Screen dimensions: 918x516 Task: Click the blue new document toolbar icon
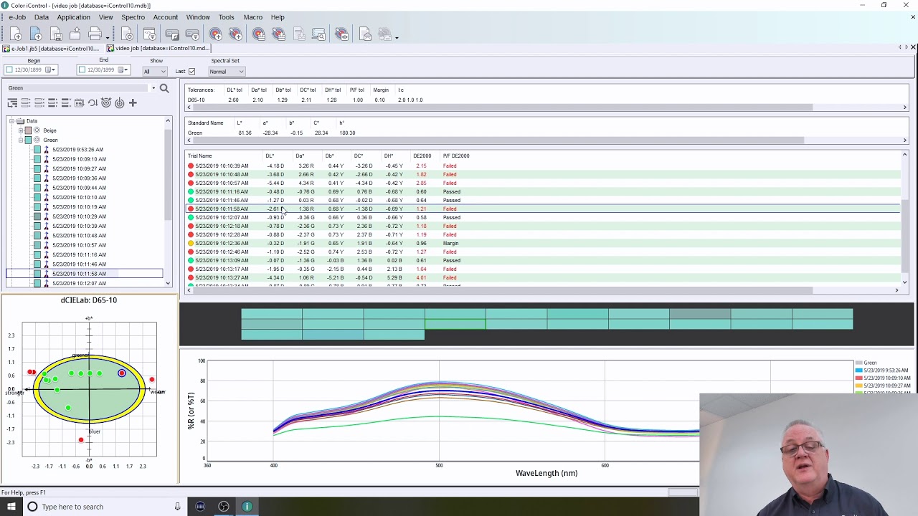[36, 34]
